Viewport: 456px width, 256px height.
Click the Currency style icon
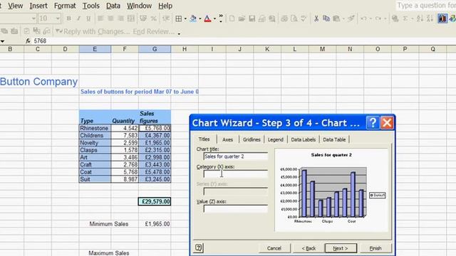tap(143, 18)
